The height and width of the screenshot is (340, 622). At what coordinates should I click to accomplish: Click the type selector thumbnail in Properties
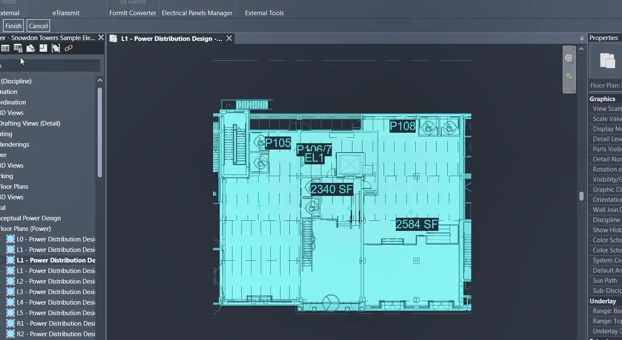(x=607, y=61)
